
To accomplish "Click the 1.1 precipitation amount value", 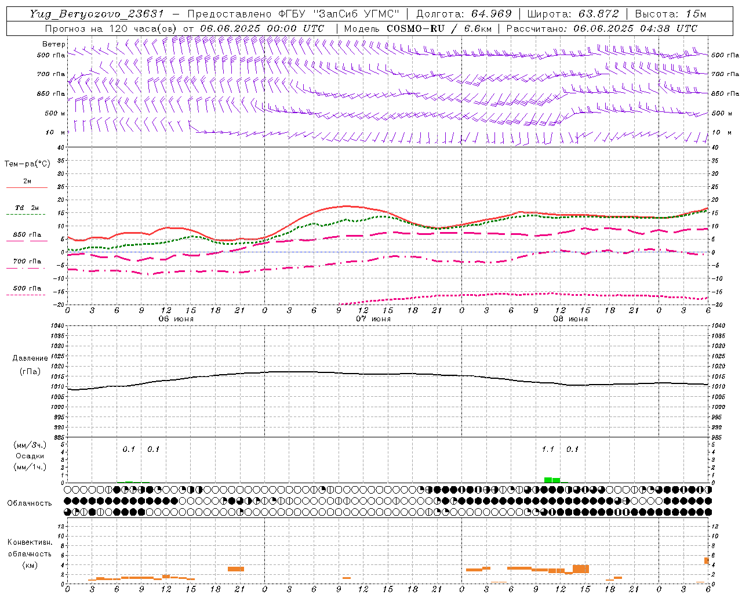I will pos(548,449).
